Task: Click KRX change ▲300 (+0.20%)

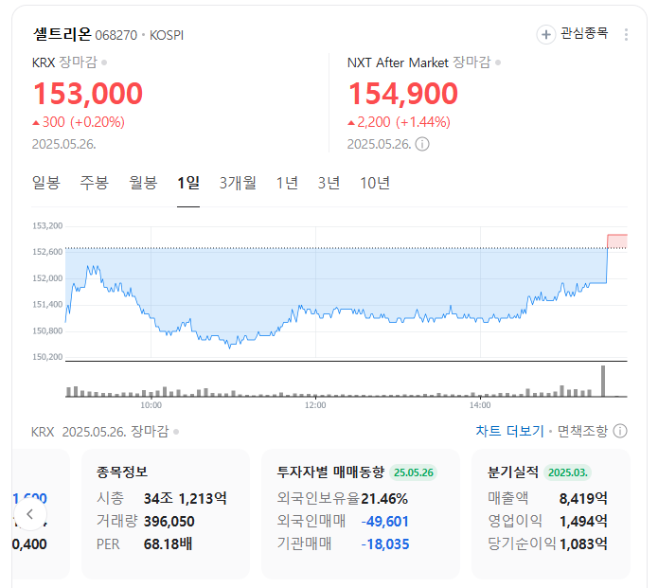Action: (79, 122)
